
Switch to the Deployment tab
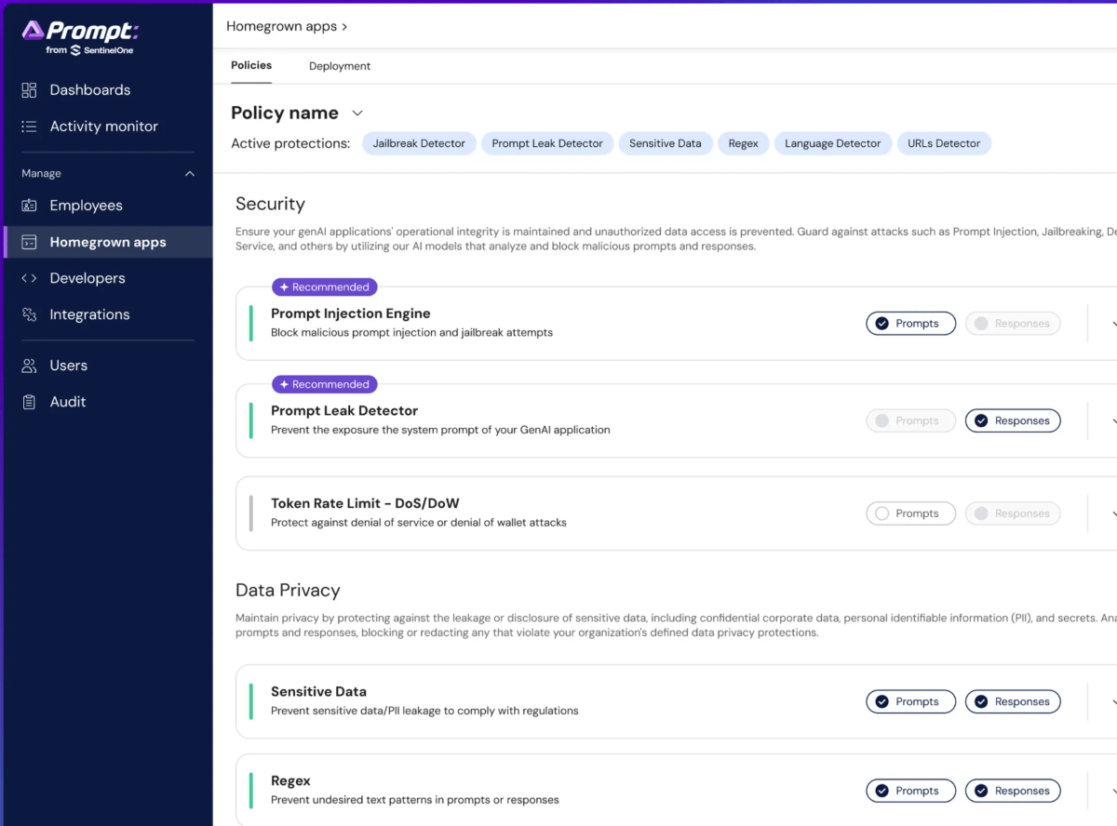click(340, 66)
